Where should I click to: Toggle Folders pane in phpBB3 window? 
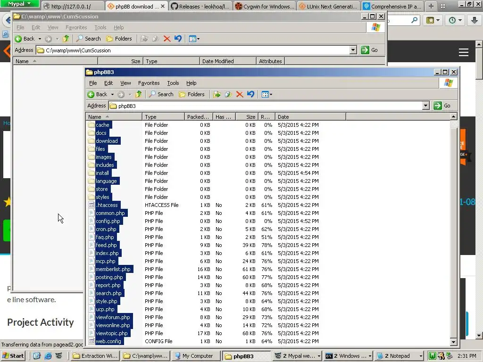[x=192, y=94]
